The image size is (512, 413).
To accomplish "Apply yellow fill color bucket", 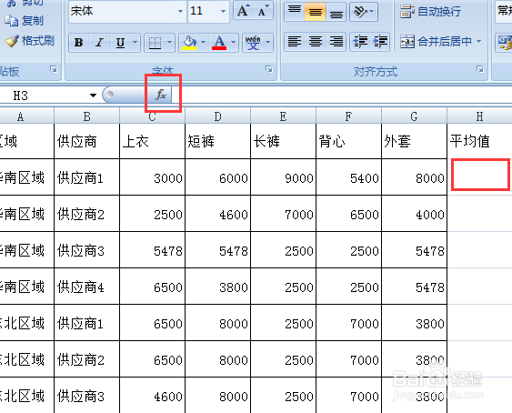I will point(189,43).
